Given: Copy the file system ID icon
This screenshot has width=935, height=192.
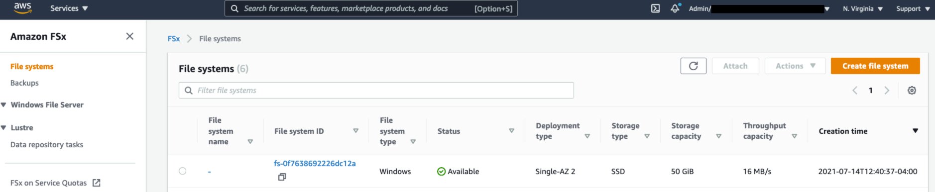Looking at the screenshot, I should click(282, 177).
